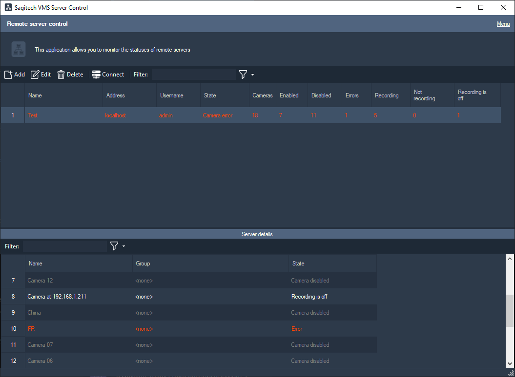Click the Server details filter funnel icon
The height and width of the screenshot is (377, 515).
click(x=114, y=246)
